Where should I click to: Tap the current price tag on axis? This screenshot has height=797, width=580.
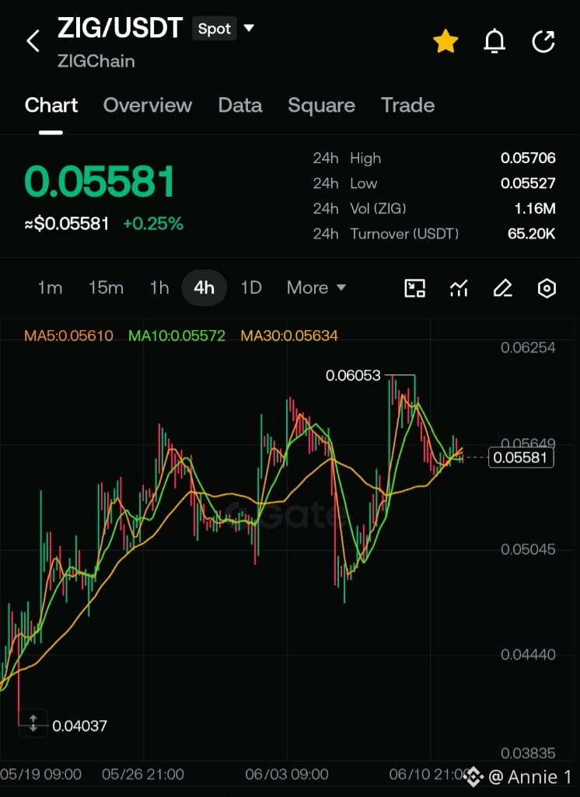click(x=520, y=458)
